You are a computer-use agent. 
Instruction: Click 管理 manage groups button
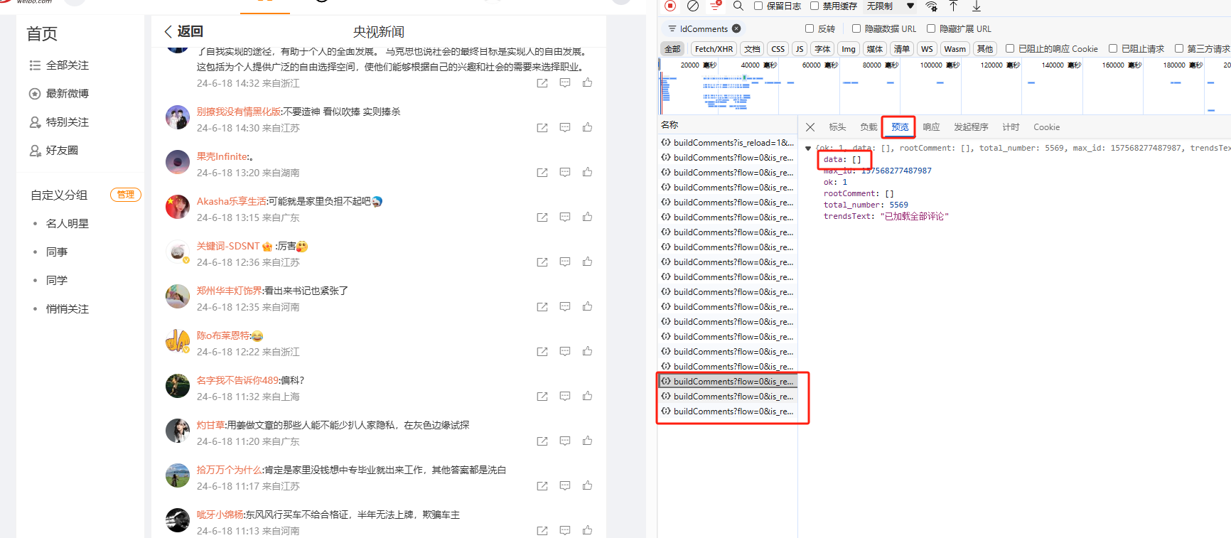[x=126, y=195]
